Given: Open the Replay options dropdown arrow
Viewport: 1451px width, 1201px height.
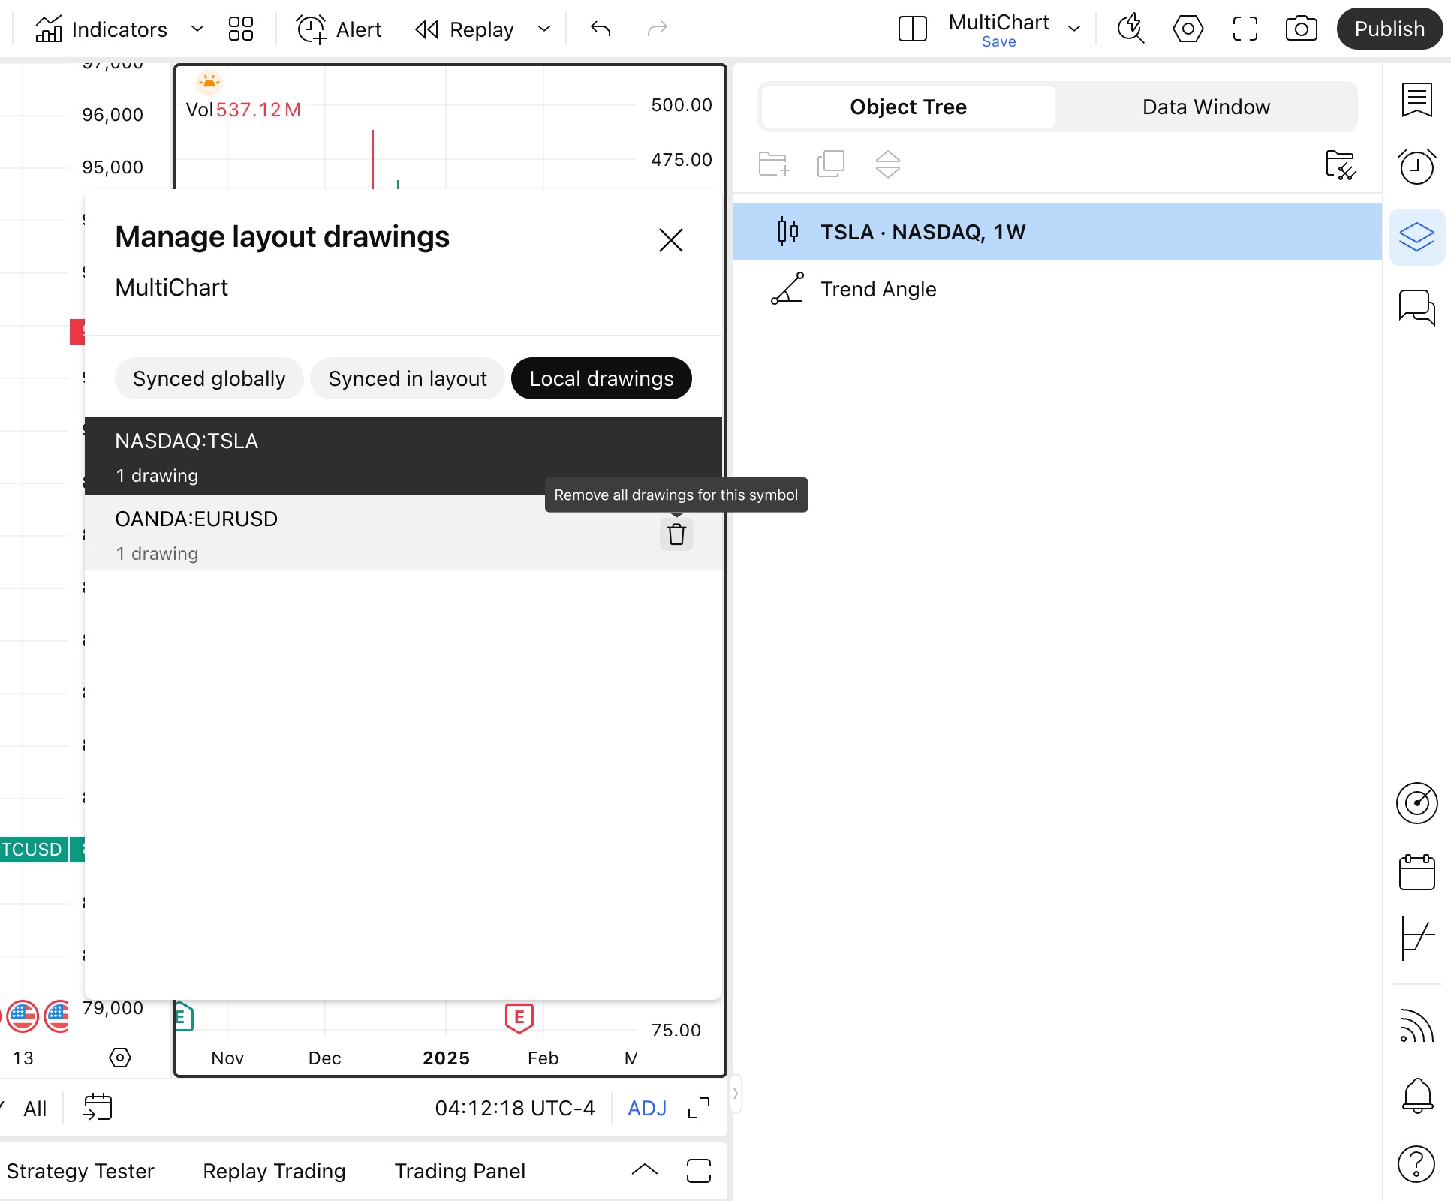Looking at the screenshot, I should pos(544,29).
